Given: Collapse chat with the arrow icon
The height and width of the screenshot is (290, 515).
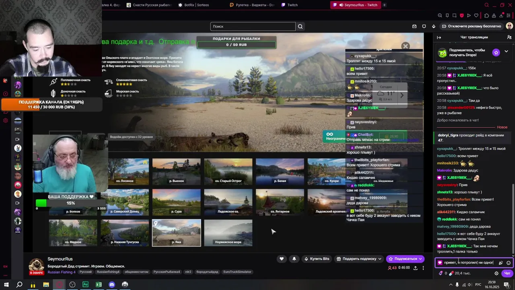Looking at the screenshot, I should [x=439, y=37].
